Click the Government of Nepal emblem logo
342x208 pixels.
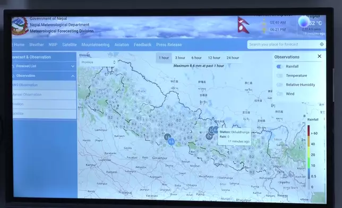tap(20, 26)
